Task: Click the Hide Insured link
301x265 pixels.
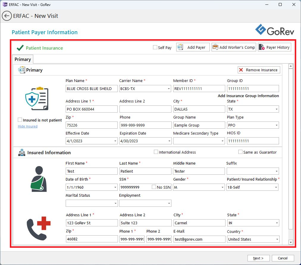Action: tap(28, 126)
